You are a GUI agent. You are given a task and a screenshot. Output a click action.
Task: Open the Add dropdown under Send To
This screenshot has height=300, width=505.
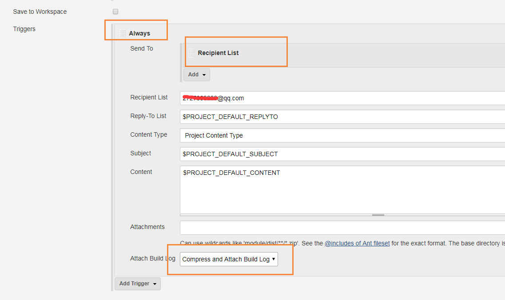196,75
